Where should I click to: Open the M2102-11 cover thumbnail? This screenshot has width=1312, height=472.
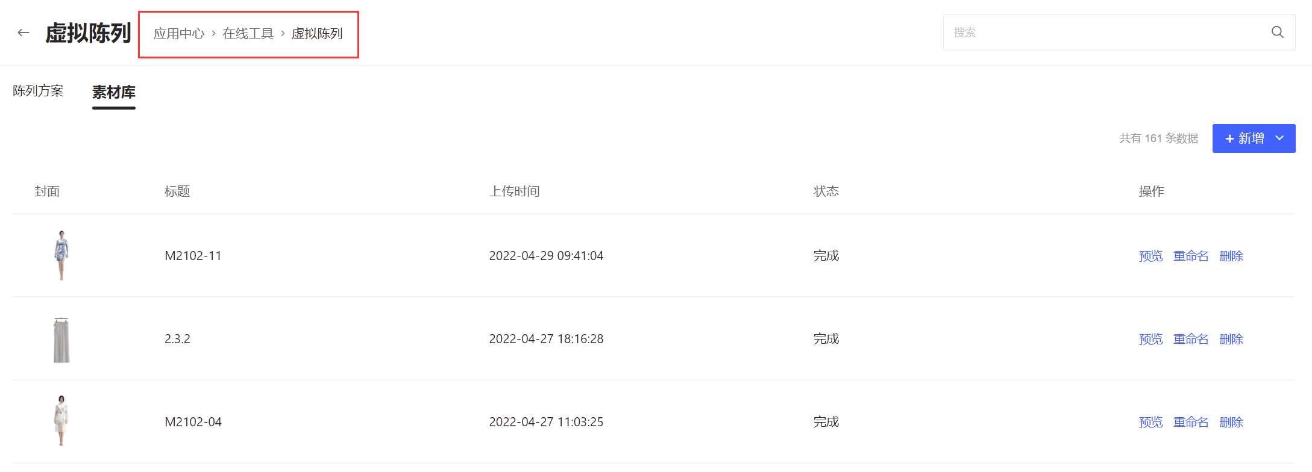61,255
